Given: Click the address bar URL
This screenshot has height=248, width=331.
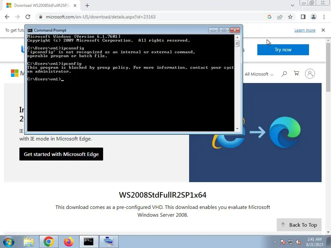Looking at the screenshot, I should click(101, 17).
